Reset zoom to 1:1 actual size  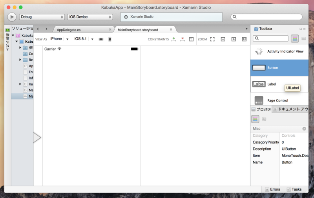(244, 39)
